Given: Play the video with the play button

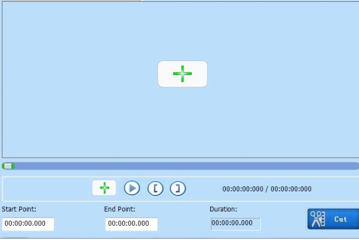Looking at the screenshot, I should coord(132,188).
